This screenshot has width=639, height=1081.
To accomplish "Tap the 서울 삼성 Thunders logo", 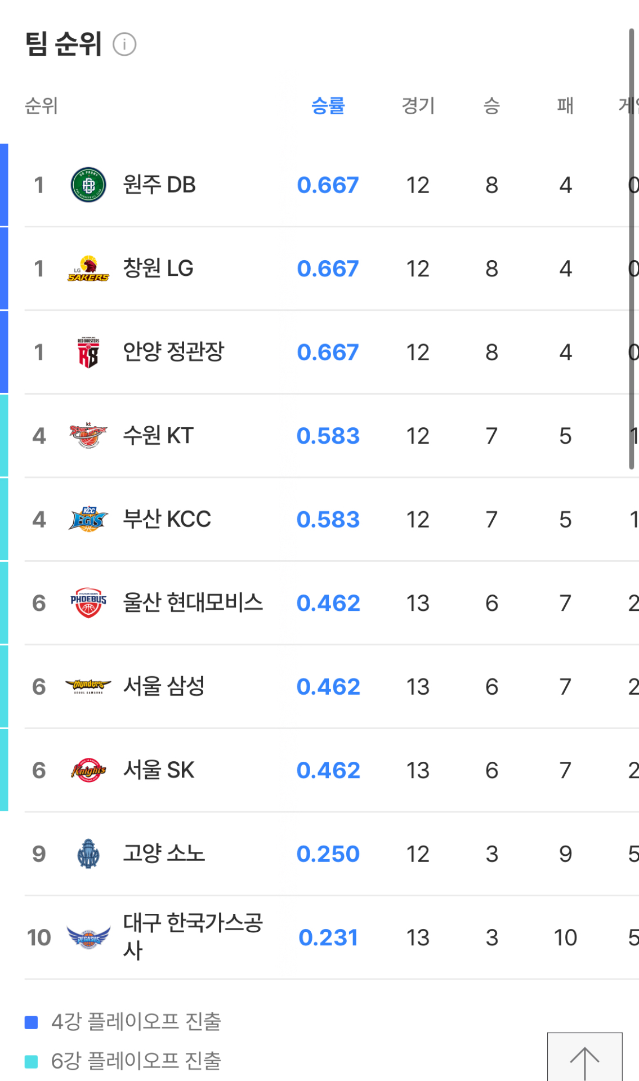I will click(x=88, y=686).
